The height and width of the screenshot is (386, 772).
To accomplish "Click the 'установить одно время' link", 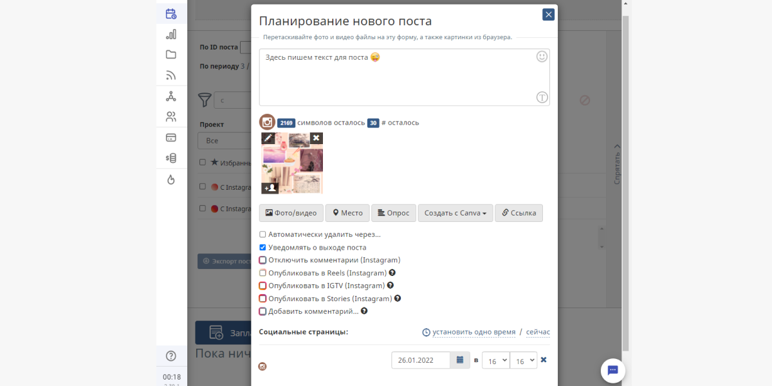I will coord(473,333).
